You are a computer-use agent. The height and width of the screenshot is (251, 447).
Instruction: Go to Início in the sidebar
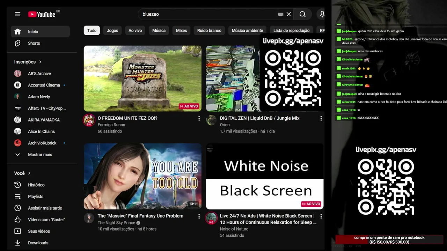[40, 32]
